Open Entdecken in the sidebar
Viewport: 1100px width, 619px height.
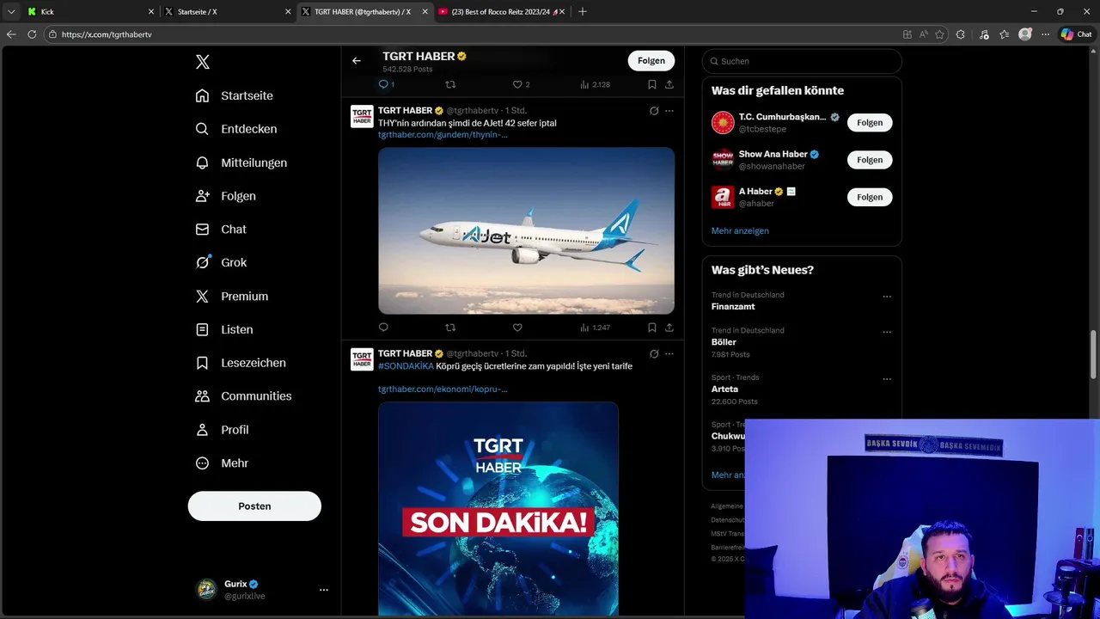(235, 129)
